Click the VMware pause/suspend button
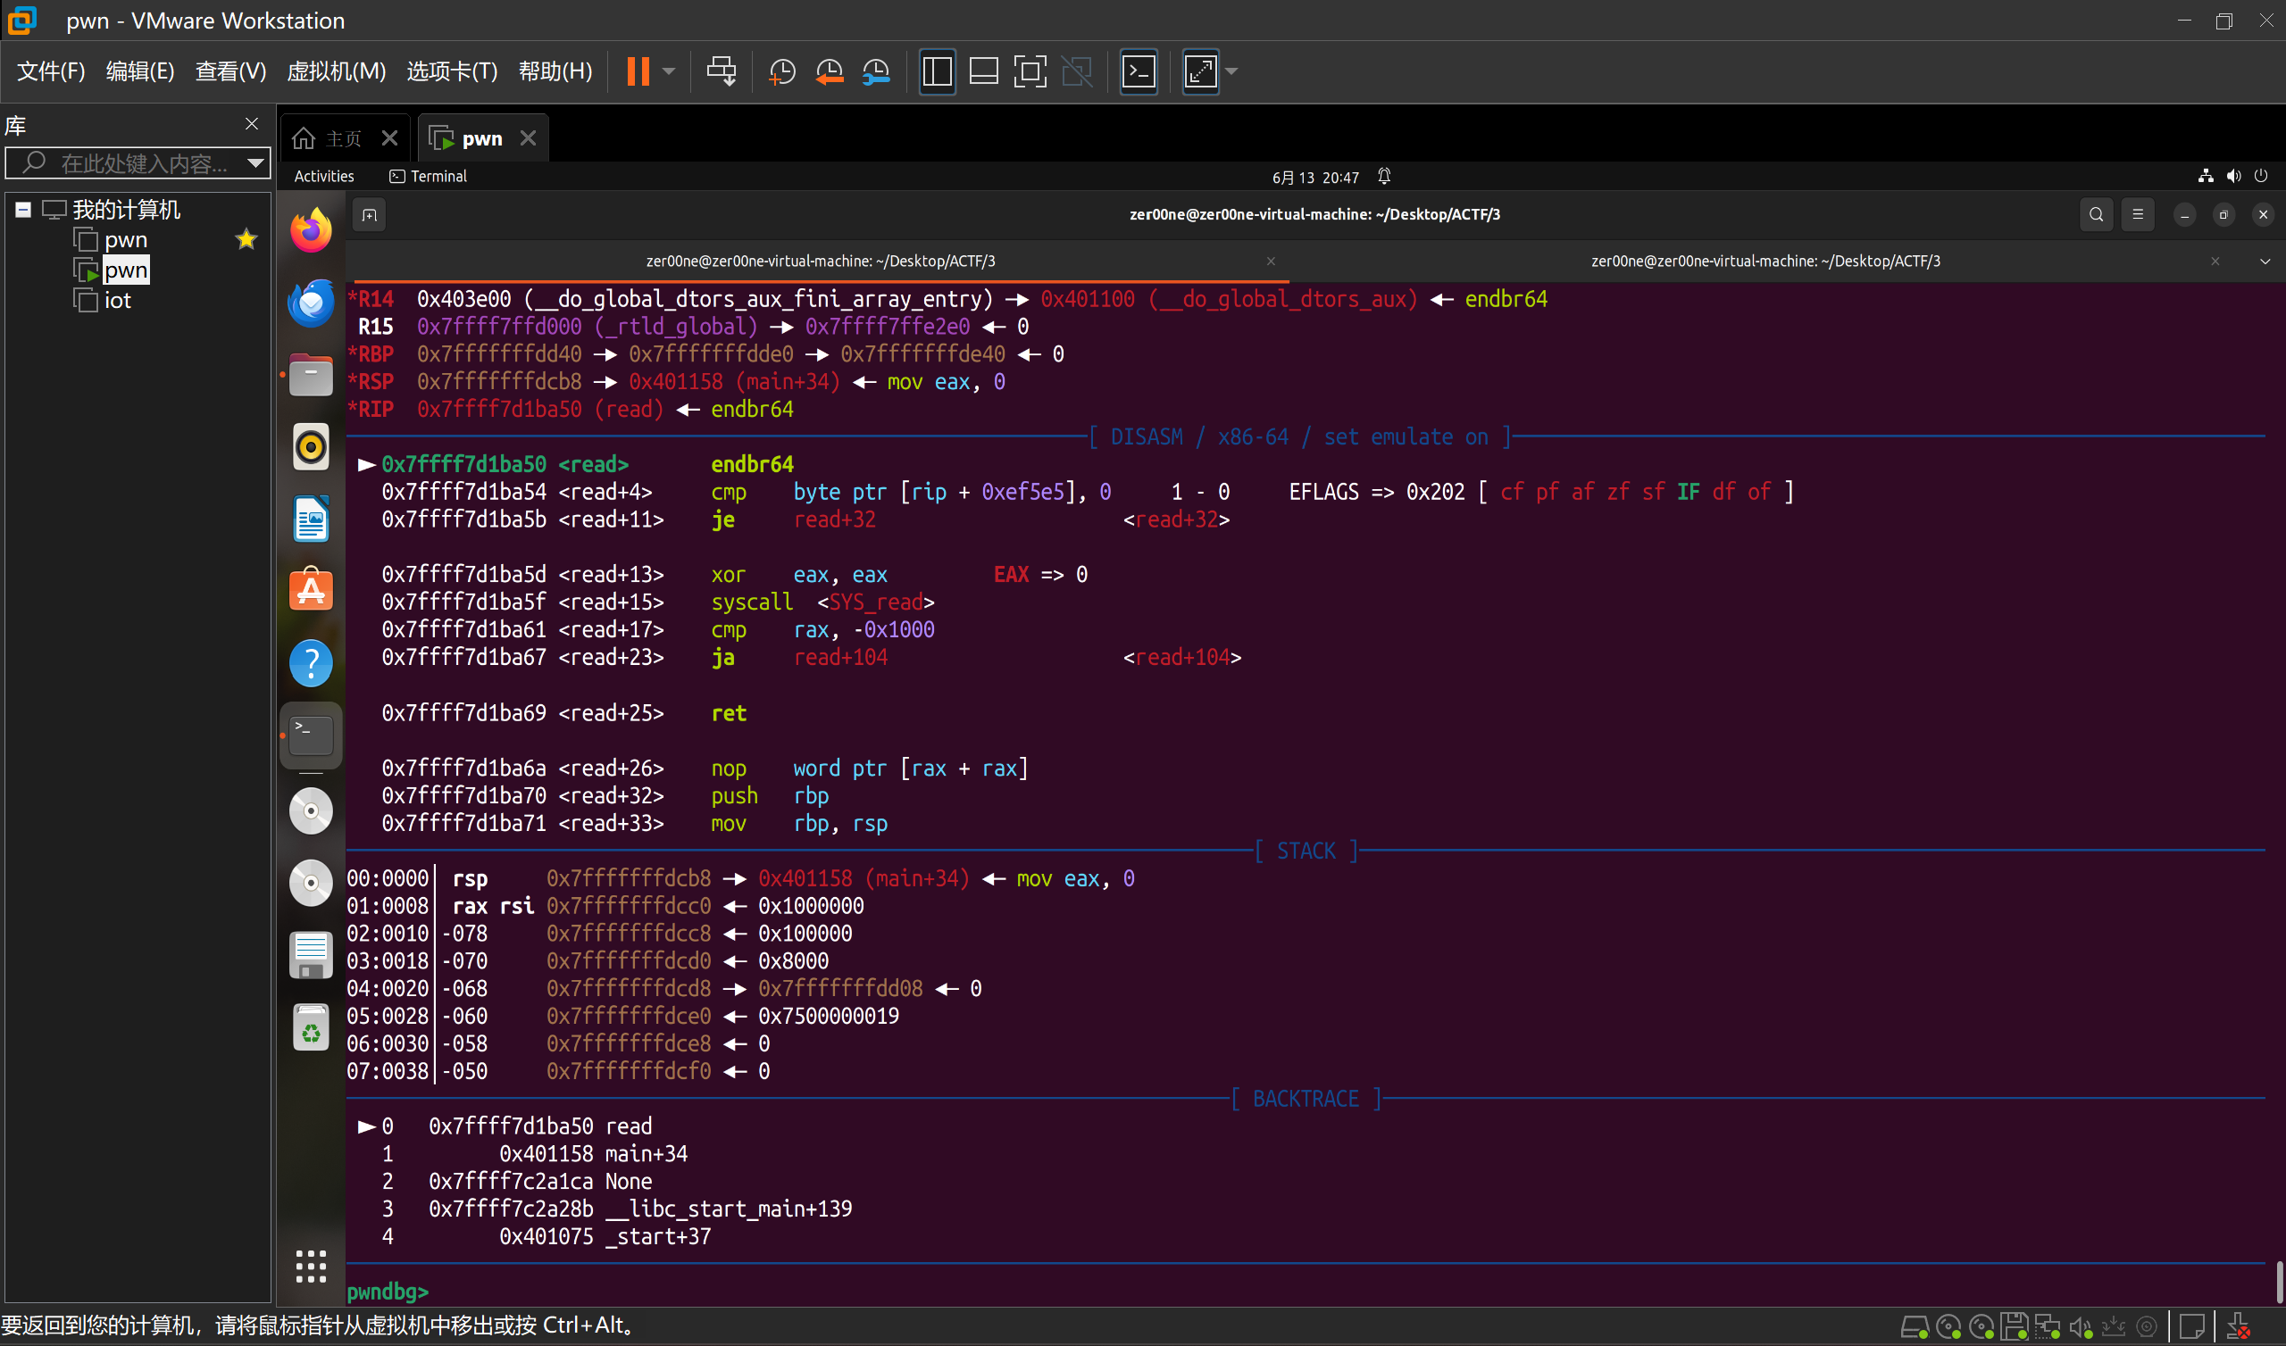The height and width of the screenshot is (1346, 2286). pos(638,71)
